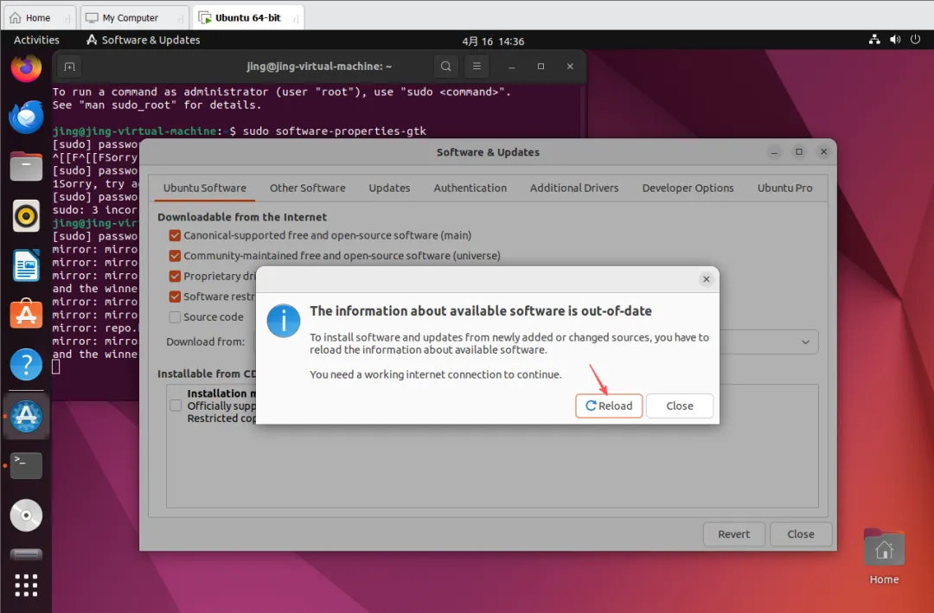Maximize the terminal window
Viewport: 934px width, 613px height.
(x=541, y=66)
